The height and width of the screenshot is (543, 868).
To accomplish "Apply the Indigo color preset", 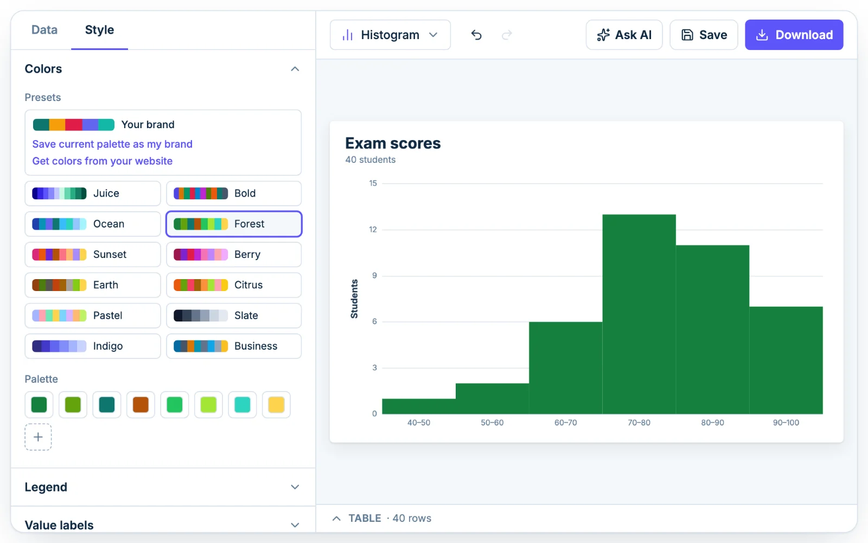I will (93, 346).
